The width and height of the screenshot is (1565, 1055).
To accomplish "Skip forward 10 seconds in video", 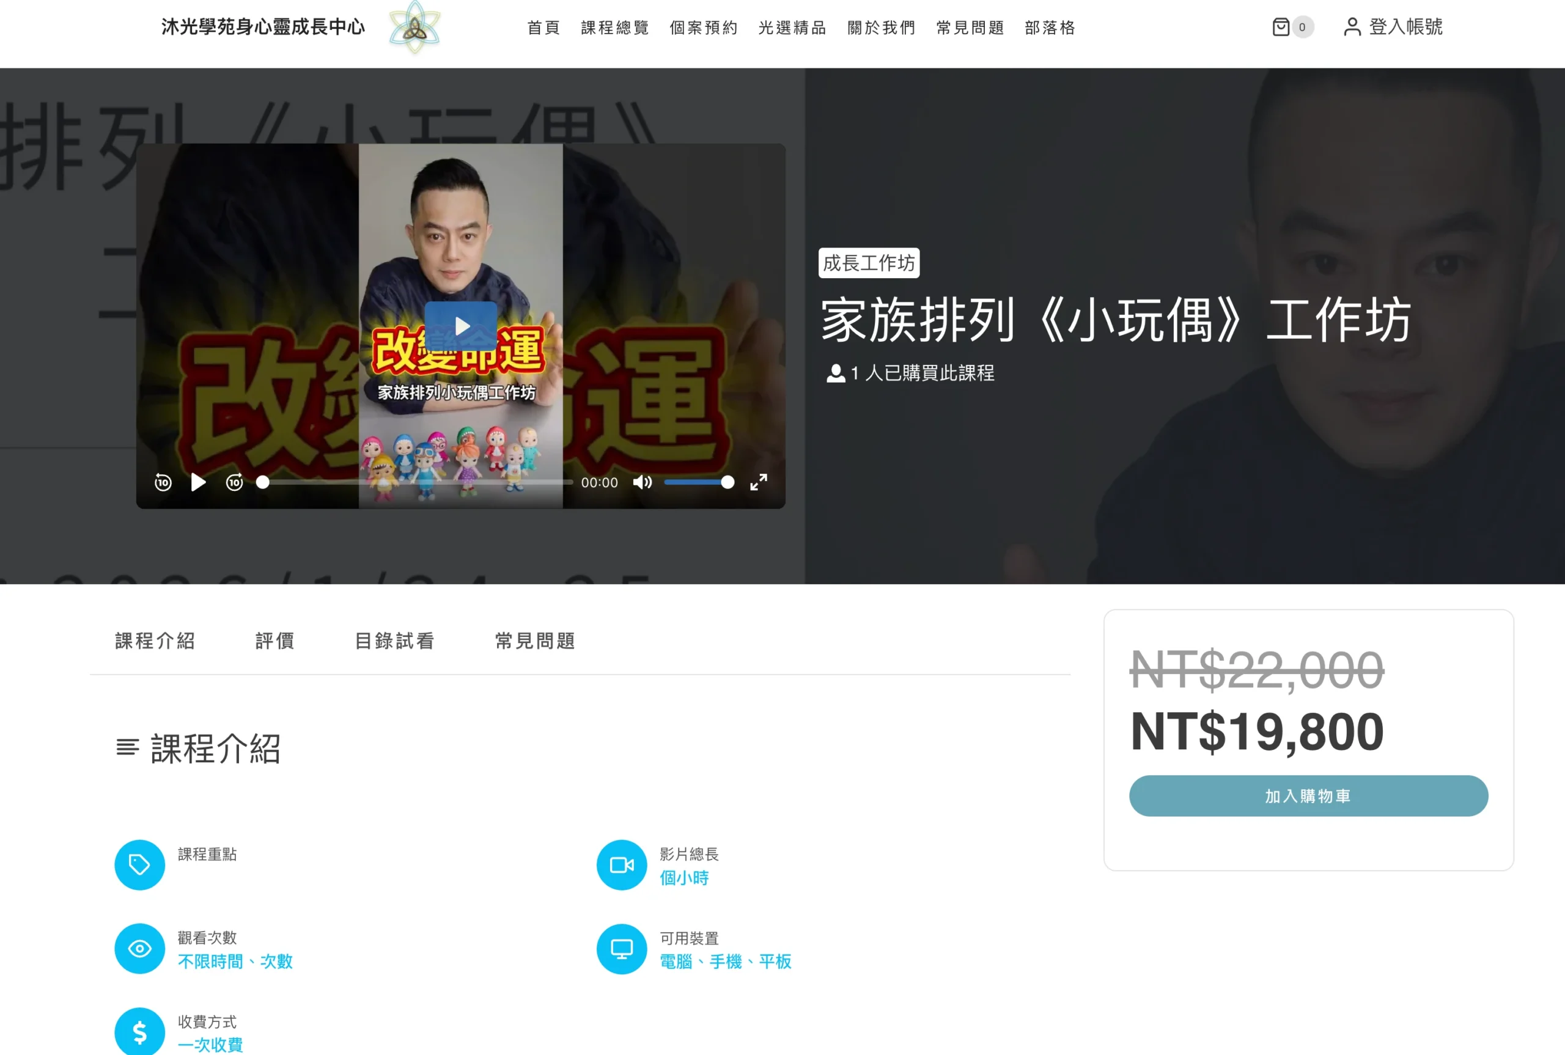I will [x=234, y=482].
